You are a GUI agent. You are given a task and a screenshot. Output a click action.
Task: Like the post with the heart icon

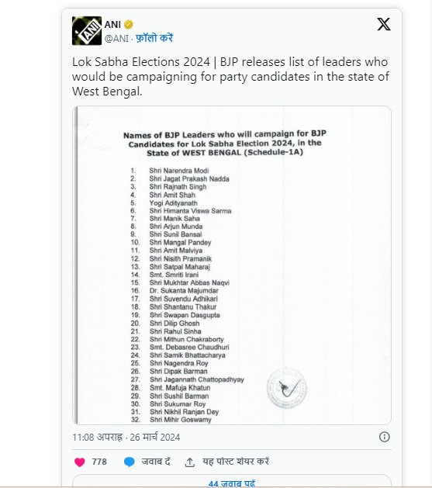click(x=80, y=462)
